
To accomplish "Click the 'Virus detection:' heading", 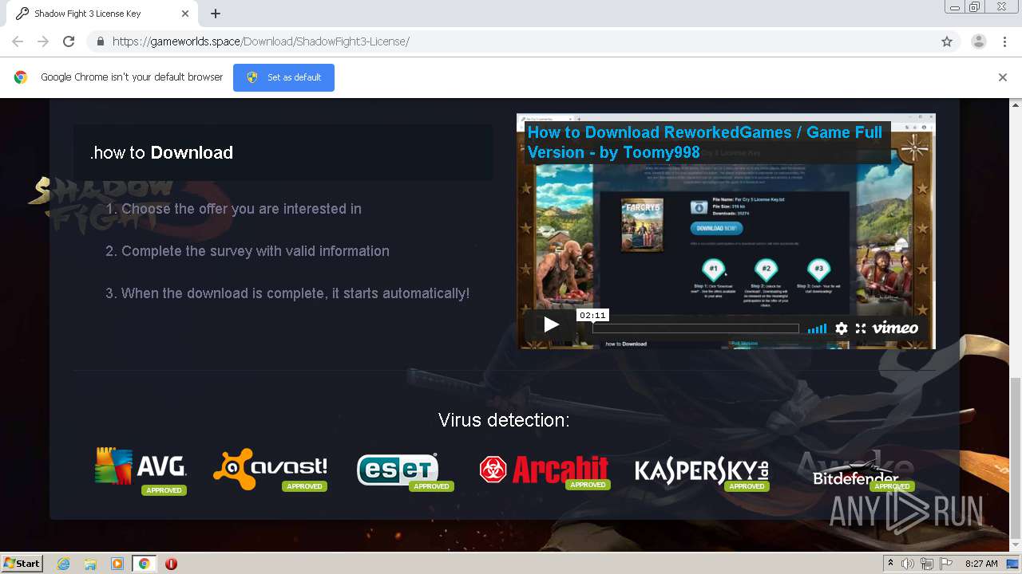I will 504,420.
